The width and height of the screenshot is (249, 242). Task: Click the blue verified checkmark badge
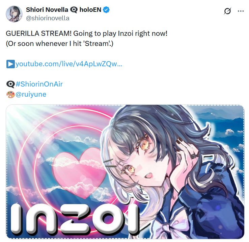point(106,10)
